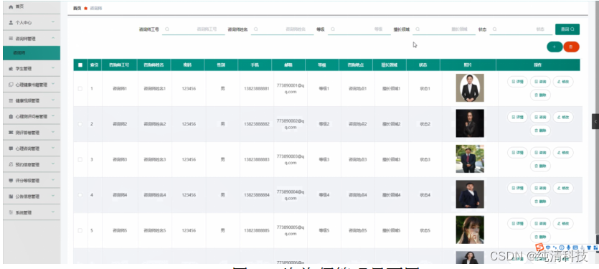Screen dimensions: 599x269
Task: Click the search icon in 咨询师工号 field
Action: (167, 29)
